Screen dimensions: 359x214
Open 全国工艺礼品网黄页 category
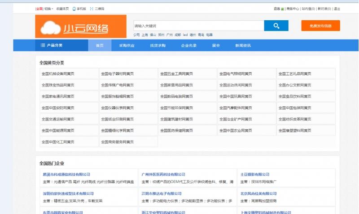click(x=295, y=74)
